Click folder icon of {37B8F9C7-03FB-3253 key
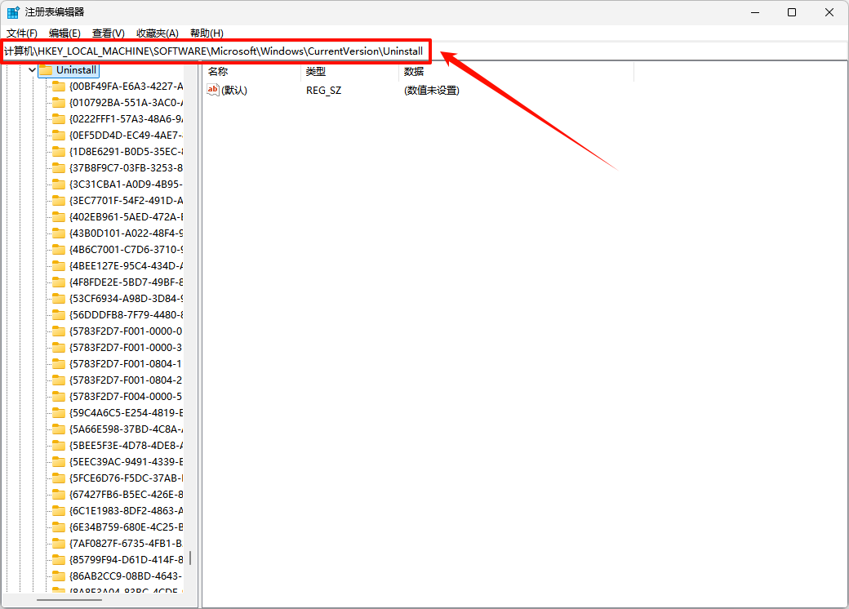The width and height of the screenshot is (849, 609). (58, 167)
